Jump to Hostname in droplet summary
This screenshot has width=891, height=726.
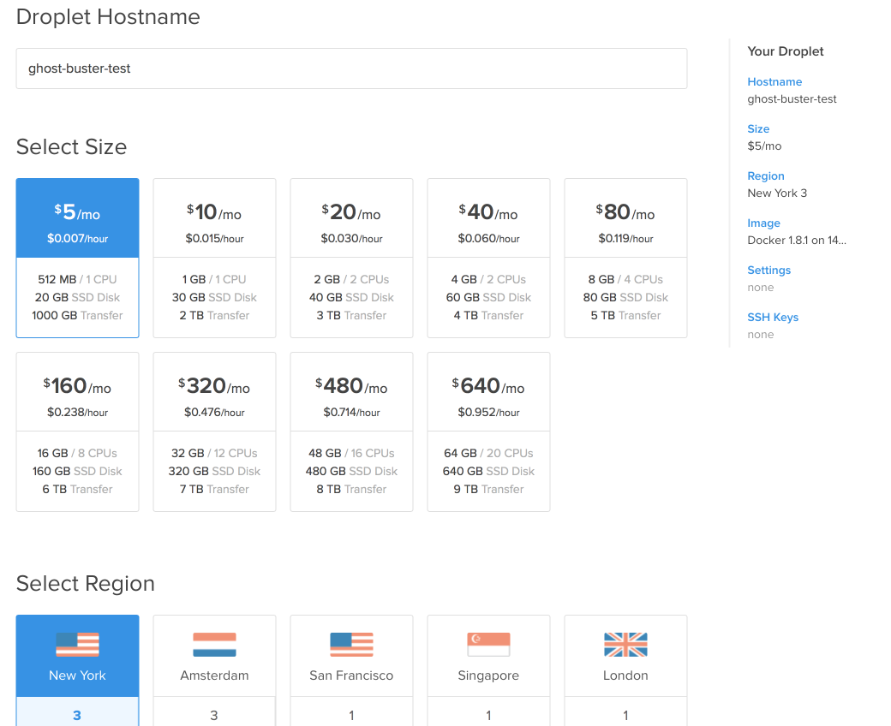click(774, 82)
